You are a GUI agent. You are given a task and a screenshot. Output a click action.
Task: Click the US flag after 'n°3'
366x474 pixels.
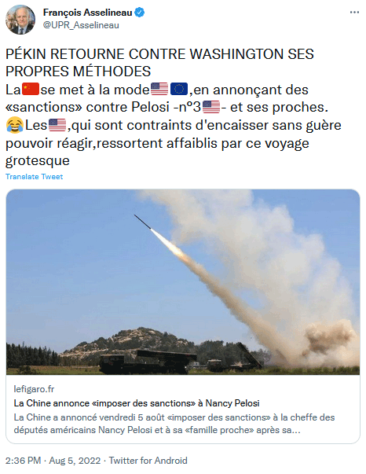point(211,107)
